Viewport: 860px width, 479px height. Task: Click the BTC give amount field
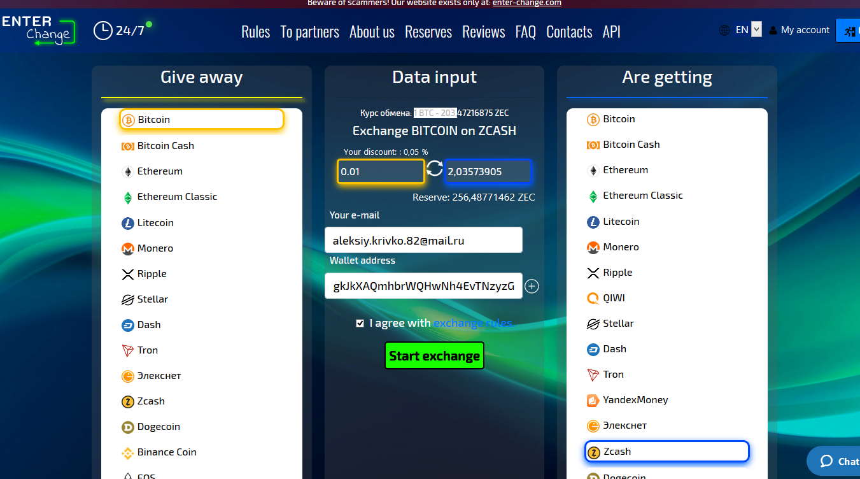click(x=381, y=171)
